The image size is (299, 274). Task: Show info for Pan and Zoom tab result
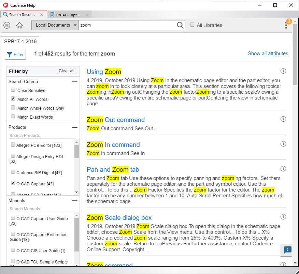[283, 169]
